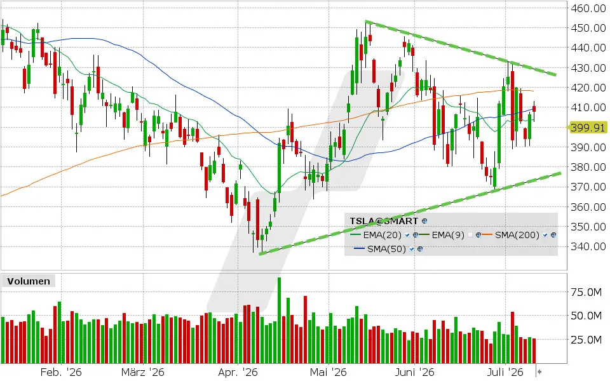Click the 340.00 price axis label
The width and height of the screenshot is (610, 381).
588,246
